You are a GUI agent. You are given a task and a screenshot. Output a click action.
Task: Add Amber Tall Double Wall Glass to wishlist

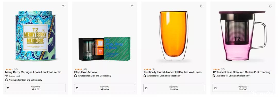pyautogui.click(x=201, y=6)
